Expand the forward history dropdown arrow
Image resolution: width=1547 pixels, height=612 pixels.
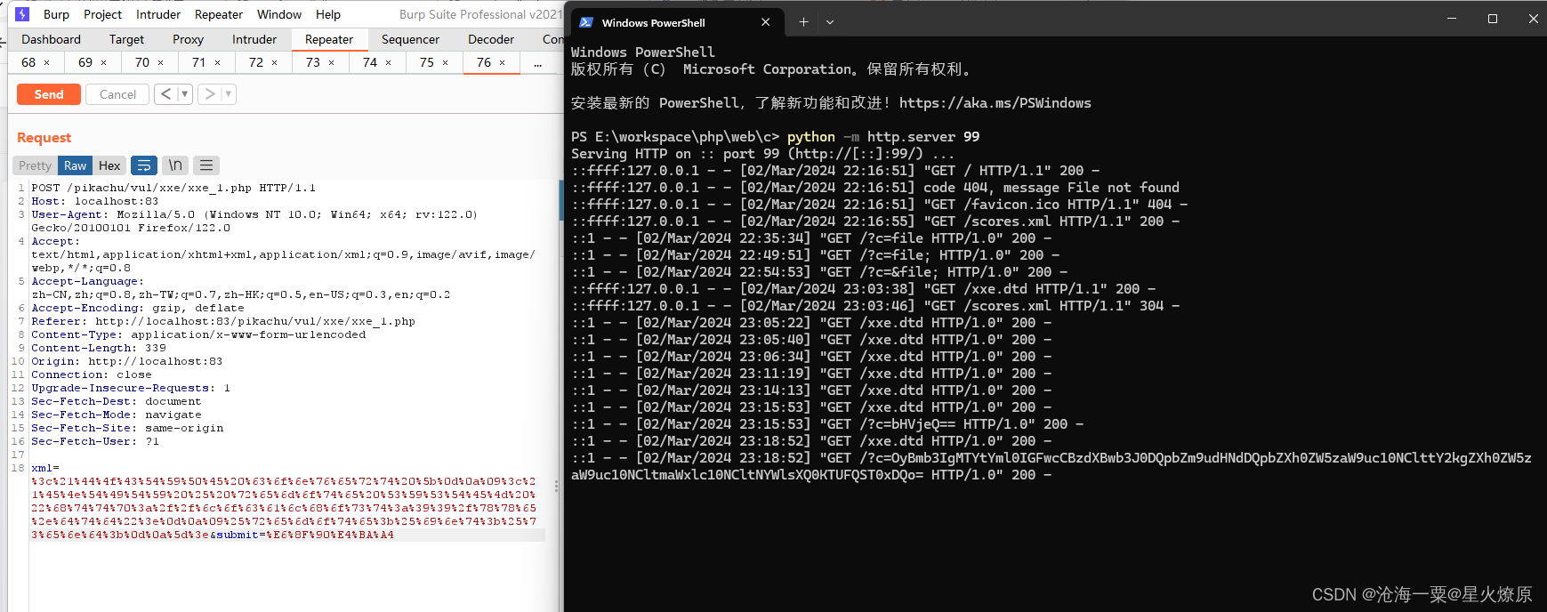(229, 93)
